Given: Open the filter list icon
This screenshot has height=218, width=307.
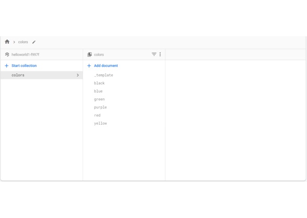Looking at the screenshot, I should 154,54.
